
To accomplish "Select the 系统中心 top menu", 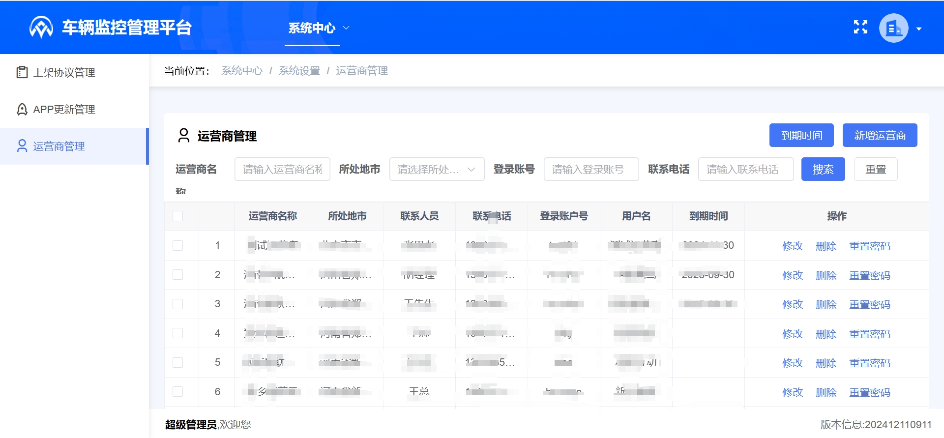I will coord(312,28).
